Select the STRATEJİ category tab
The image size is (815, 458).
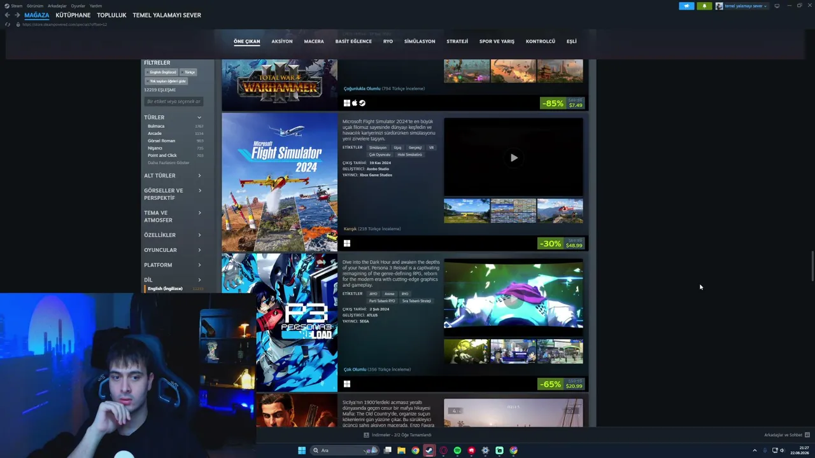click(457, 41)
